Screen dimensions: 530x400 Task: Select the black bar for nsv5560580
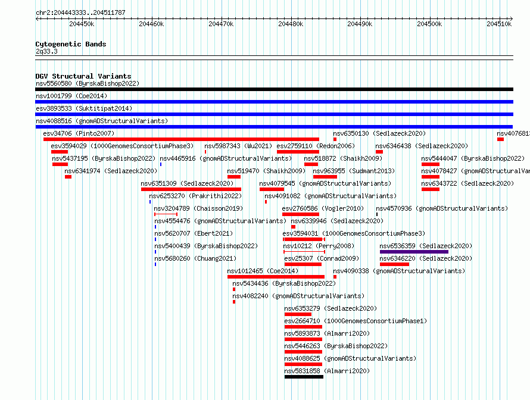[x=274, y=89]
